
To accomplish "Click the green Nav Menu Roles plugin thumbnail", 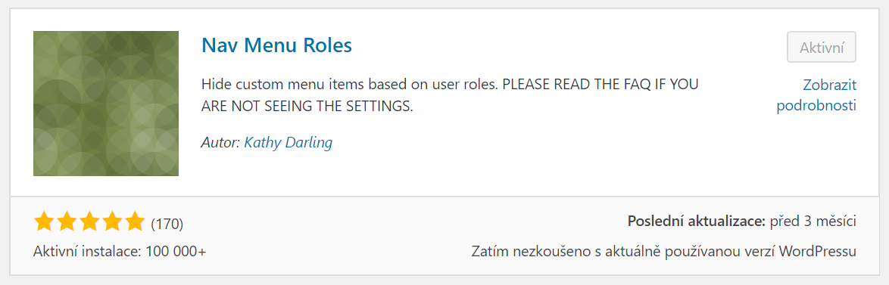I will [106, 104].
